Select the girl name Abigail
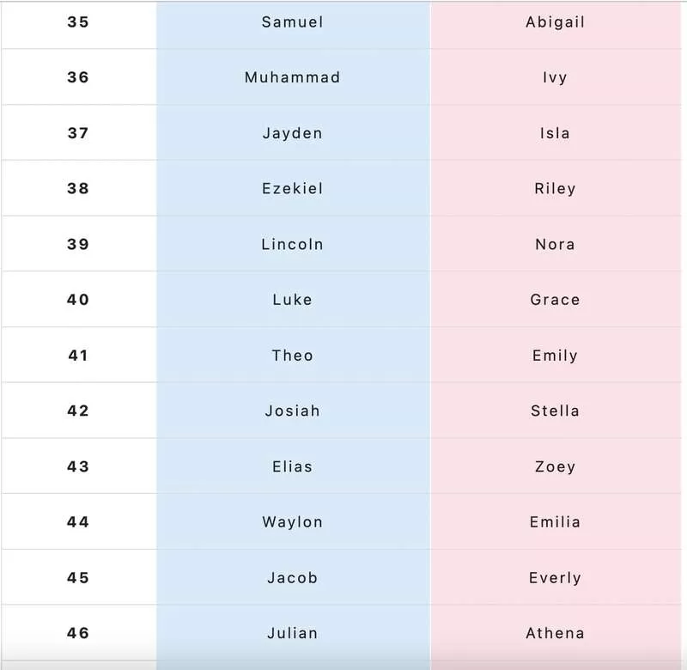687x670 pixels. tap(555, 22)
